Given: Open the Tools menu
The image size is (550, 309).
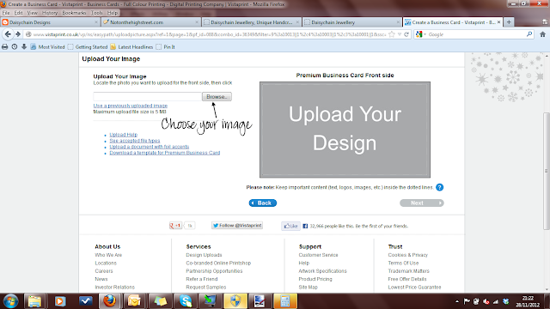Looking at the screenshot, I should 96,13.
